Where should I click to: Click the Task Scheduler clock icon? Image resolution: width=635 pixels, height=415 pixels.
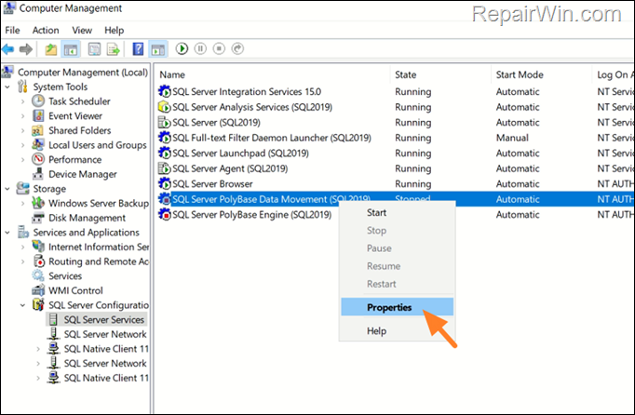tap(38, 100)
